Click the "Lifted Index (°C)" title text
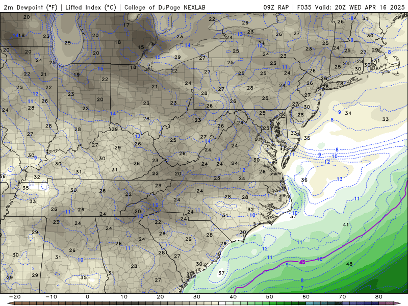The width and height of the screenshot is (408, 306). pos(91,7)
